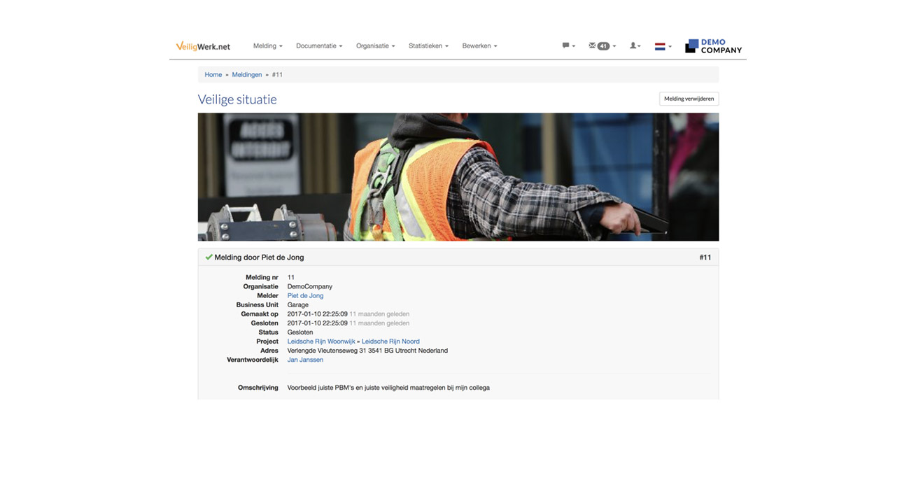
Task: Click the unread count badge showing 41
Action: 603,46
